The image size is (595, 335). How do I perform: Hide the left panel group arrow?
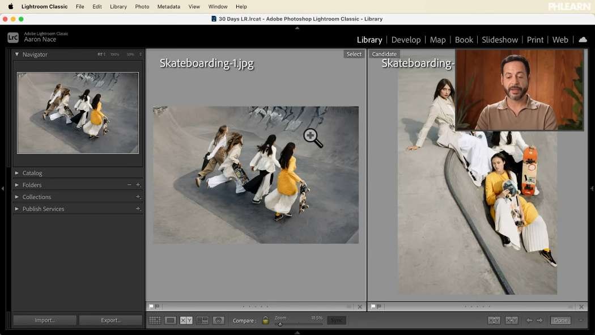click(3, 188)
